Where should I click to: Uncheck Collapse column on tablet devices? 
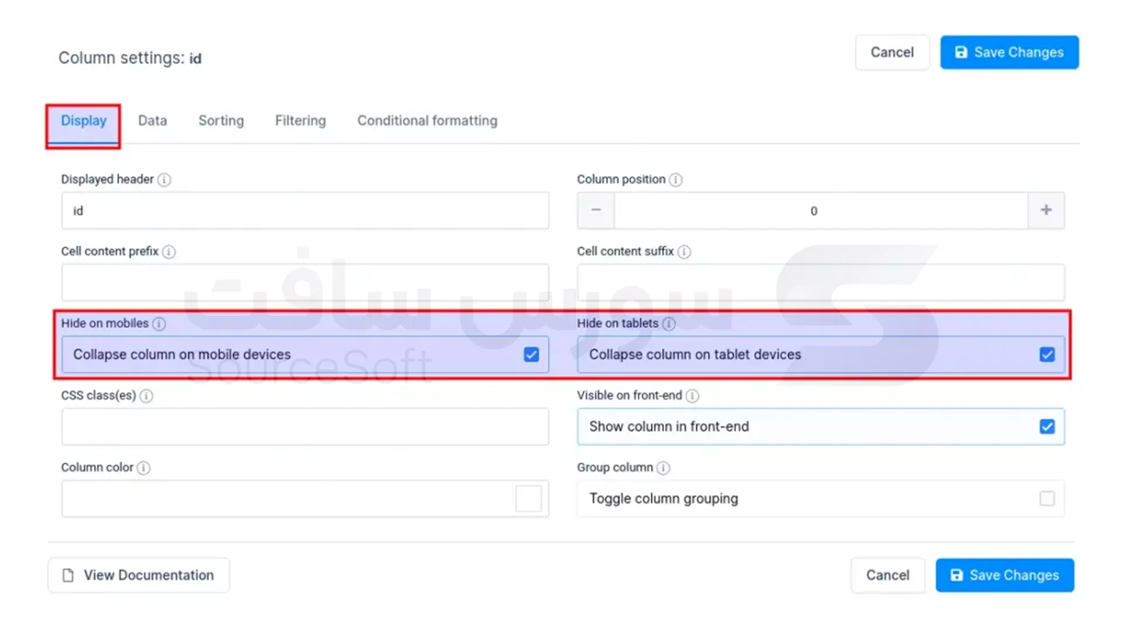tap(1047, 355)
